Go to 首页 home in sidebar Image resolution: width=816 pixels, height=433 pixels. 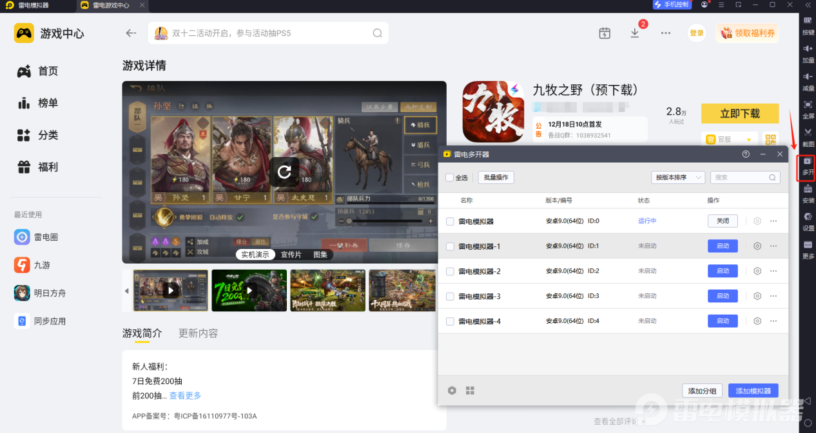[x=37, y=71]
